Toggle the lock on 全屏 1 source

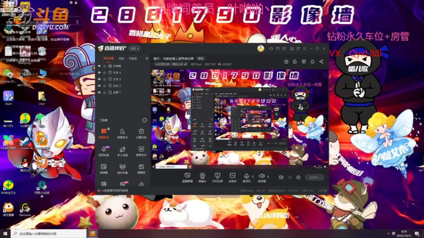click(104, 92)
